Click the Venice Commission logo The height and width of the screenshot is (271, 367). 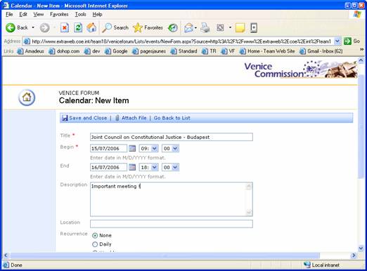point(301,70)
